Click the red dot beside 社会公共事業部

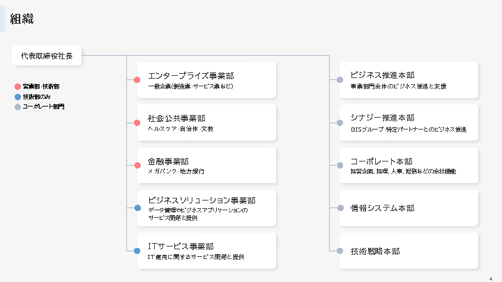coord(137,123)
